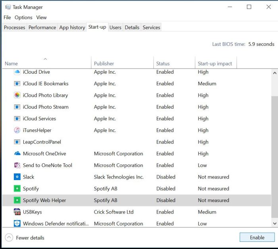Screen dimensions: 278x249
Task: Click the Task Manager window title
Action: click(28, 7)
